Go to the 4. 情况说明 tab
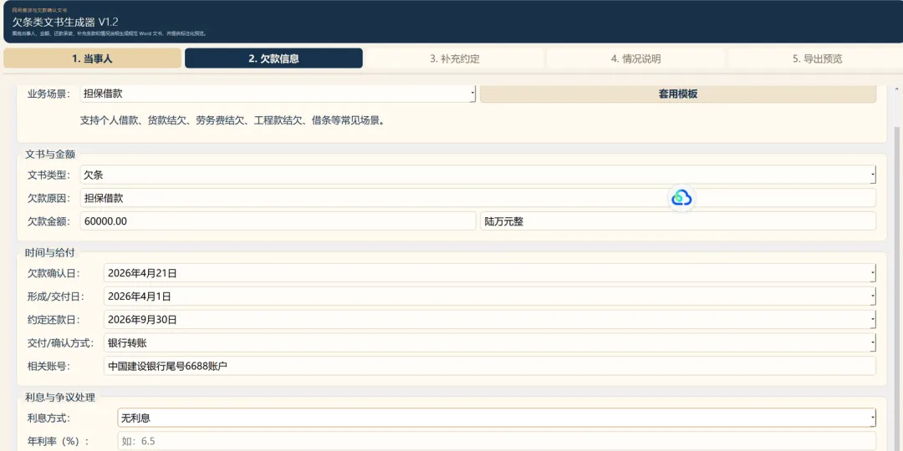903x451 pixels. (635, 58)
